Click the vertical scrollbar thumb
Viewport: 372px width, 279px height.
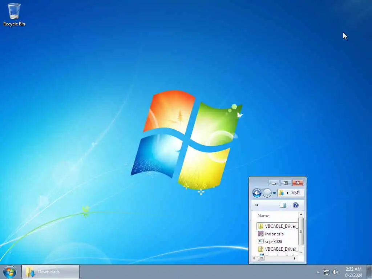(x=301, y=231)
